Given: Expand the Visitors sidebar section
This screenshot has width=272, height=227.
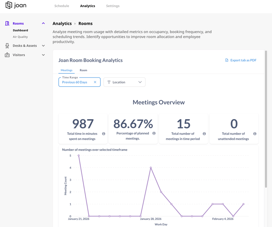Looking at the screenshot, I should pyautogui.click(x=43, y=55).
